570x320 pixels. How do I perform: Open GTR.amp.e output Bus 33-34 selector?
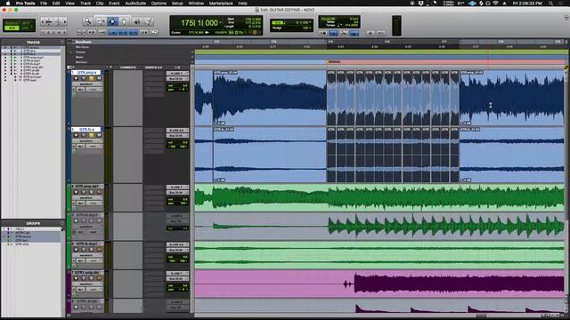[177, 79]
